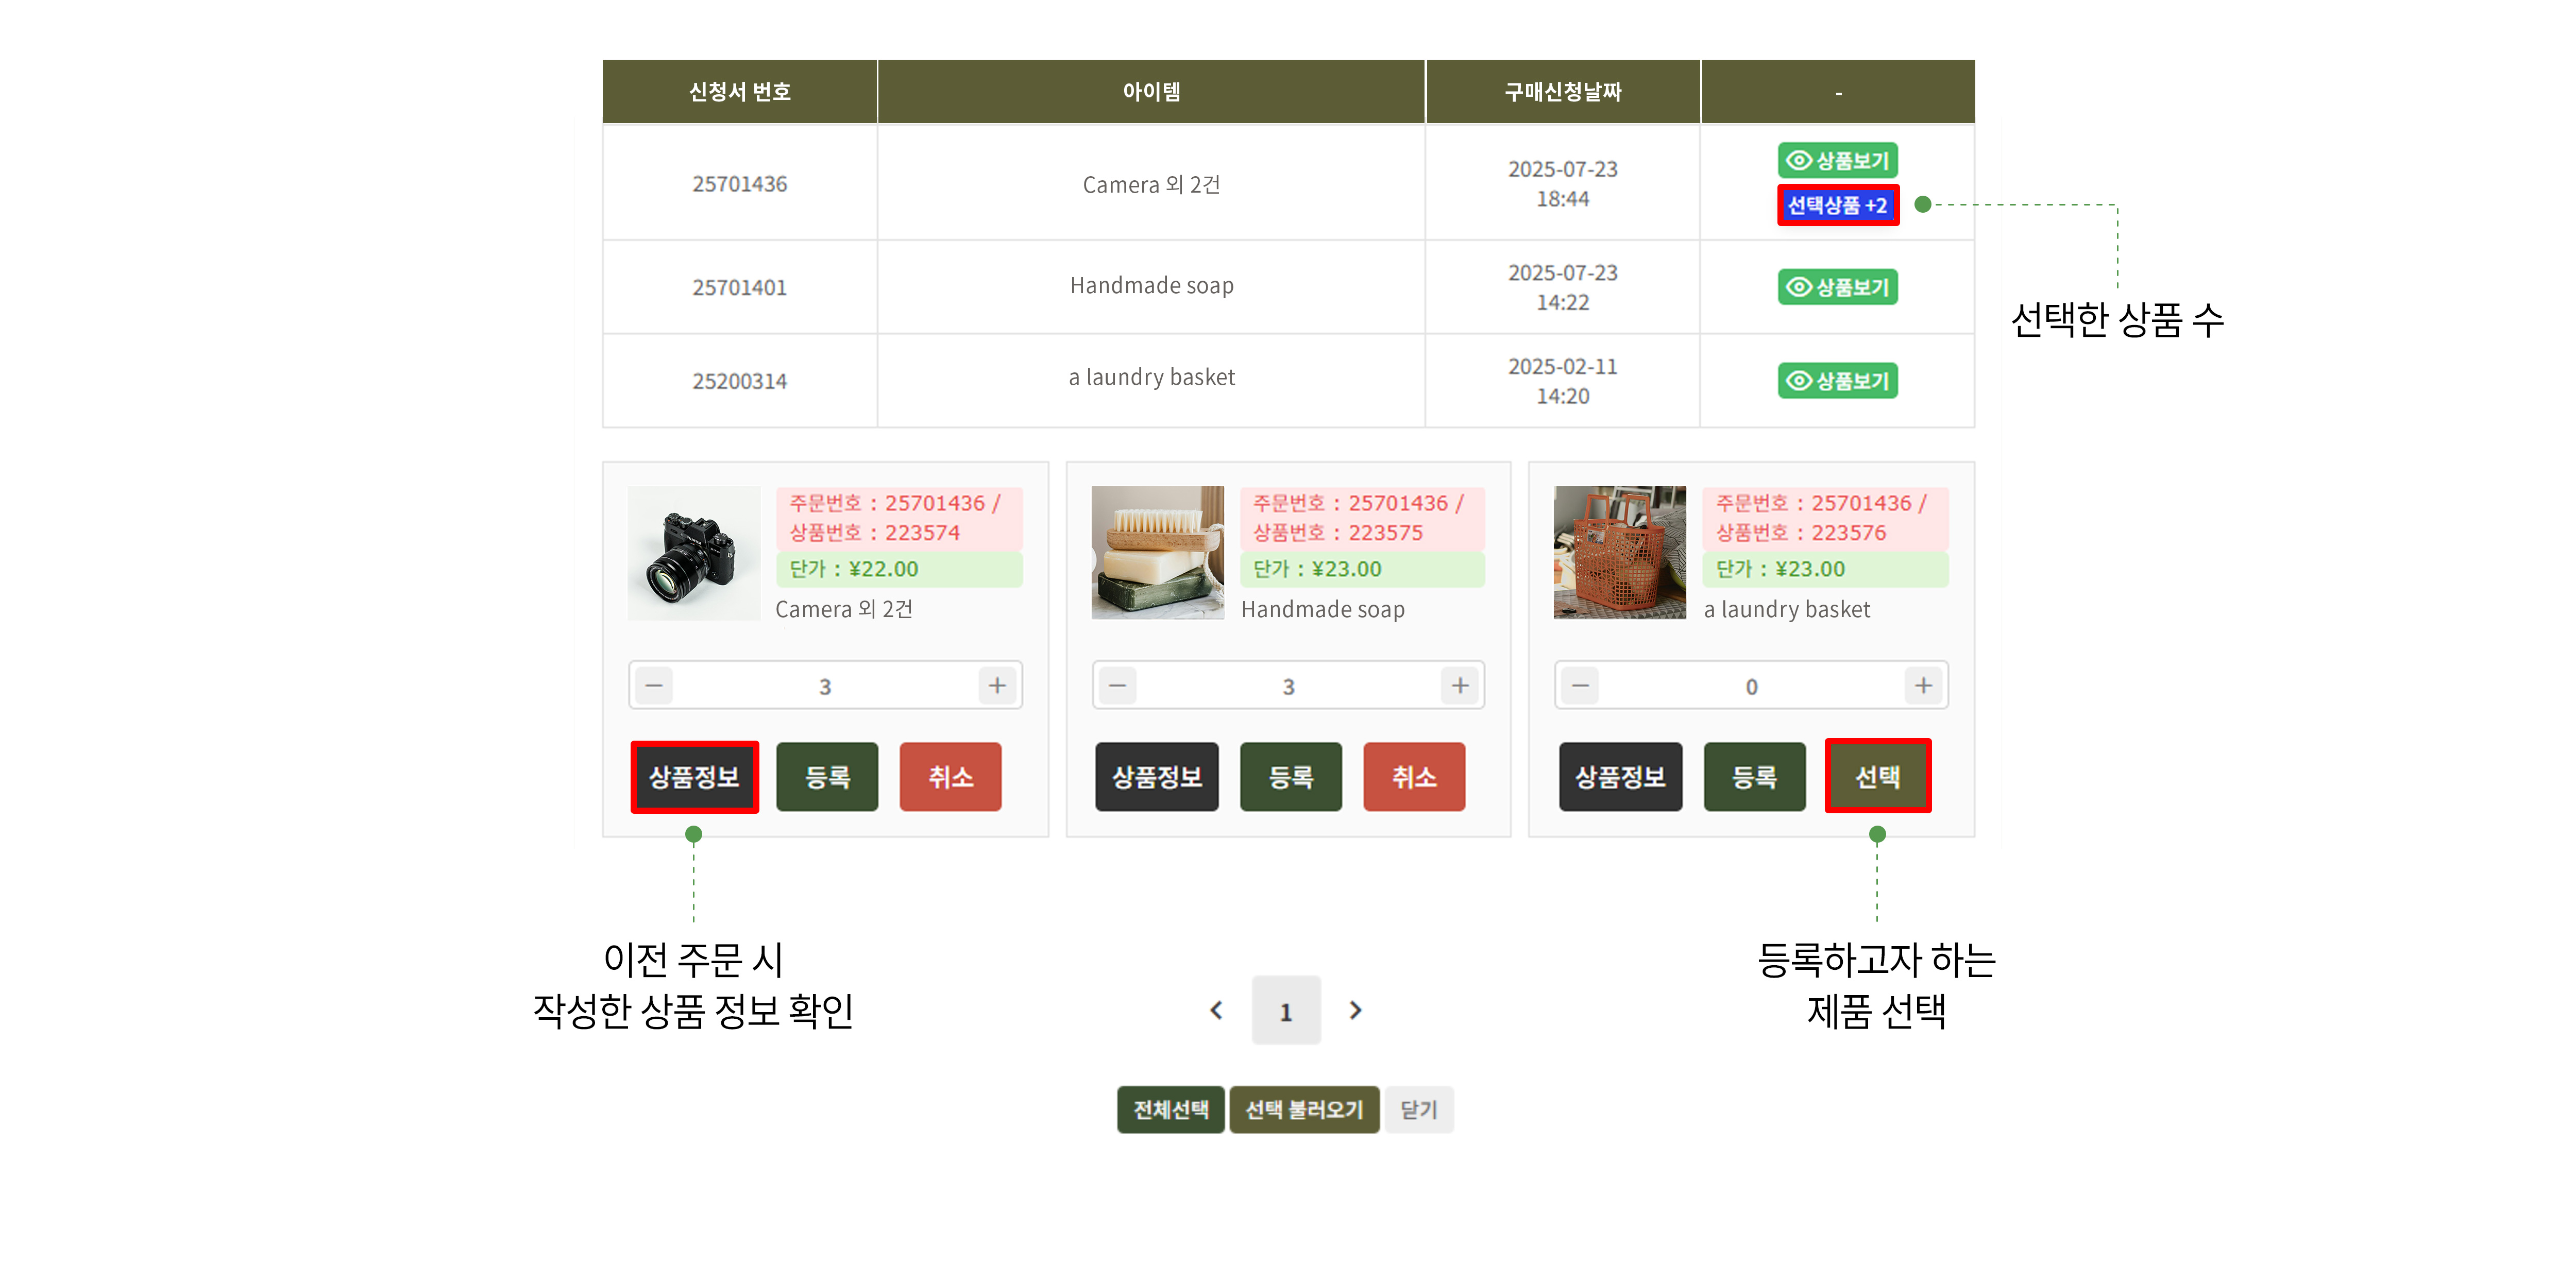Screen dimensions: 2576x1266
Task: Open 상품보기 for laundry basket order 25200314
Action: click(x=1837, y=381)
